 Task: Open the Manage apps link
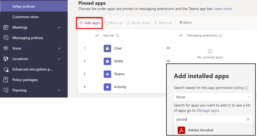(x=207, y=110)
